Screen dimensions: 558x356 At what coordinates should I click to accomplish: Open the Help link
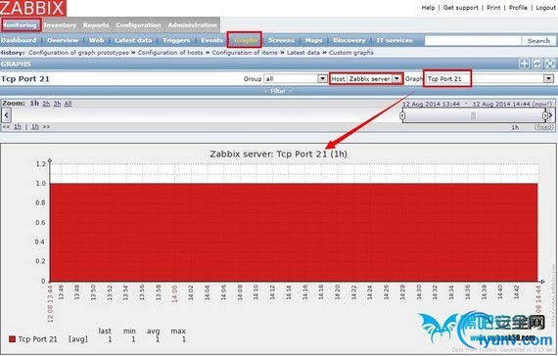[x=428, y=8]
